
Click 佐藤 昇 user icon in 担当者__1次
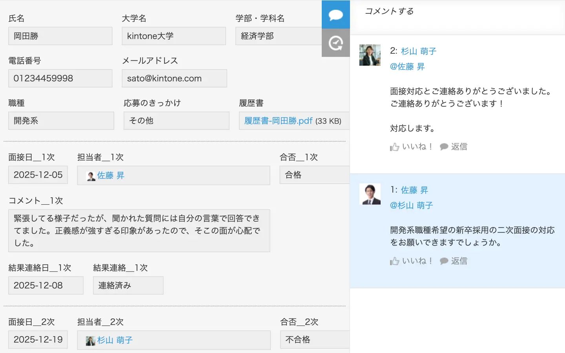click(91, 176)
